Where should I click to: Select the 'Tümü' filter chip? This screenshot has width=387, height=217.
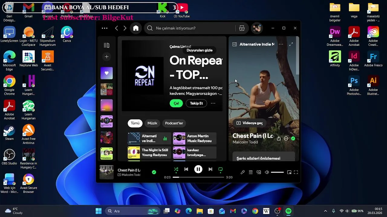[135, 123]
